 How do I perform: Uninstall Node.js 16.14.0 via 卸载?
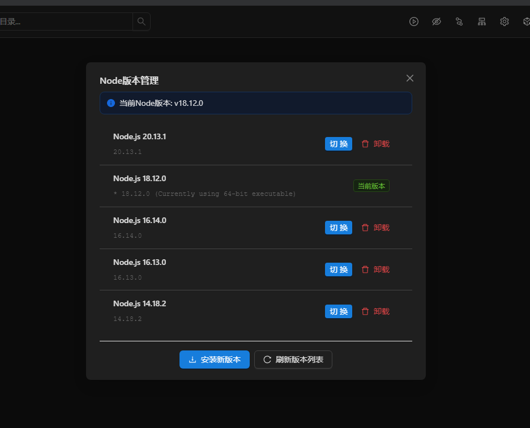coord(376,228)
